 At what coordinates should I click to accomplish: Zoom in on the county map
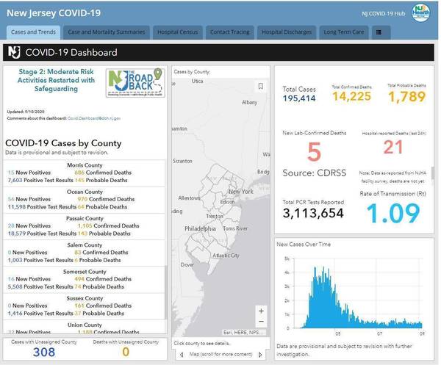pyautogui.click(x=260, y=311)
